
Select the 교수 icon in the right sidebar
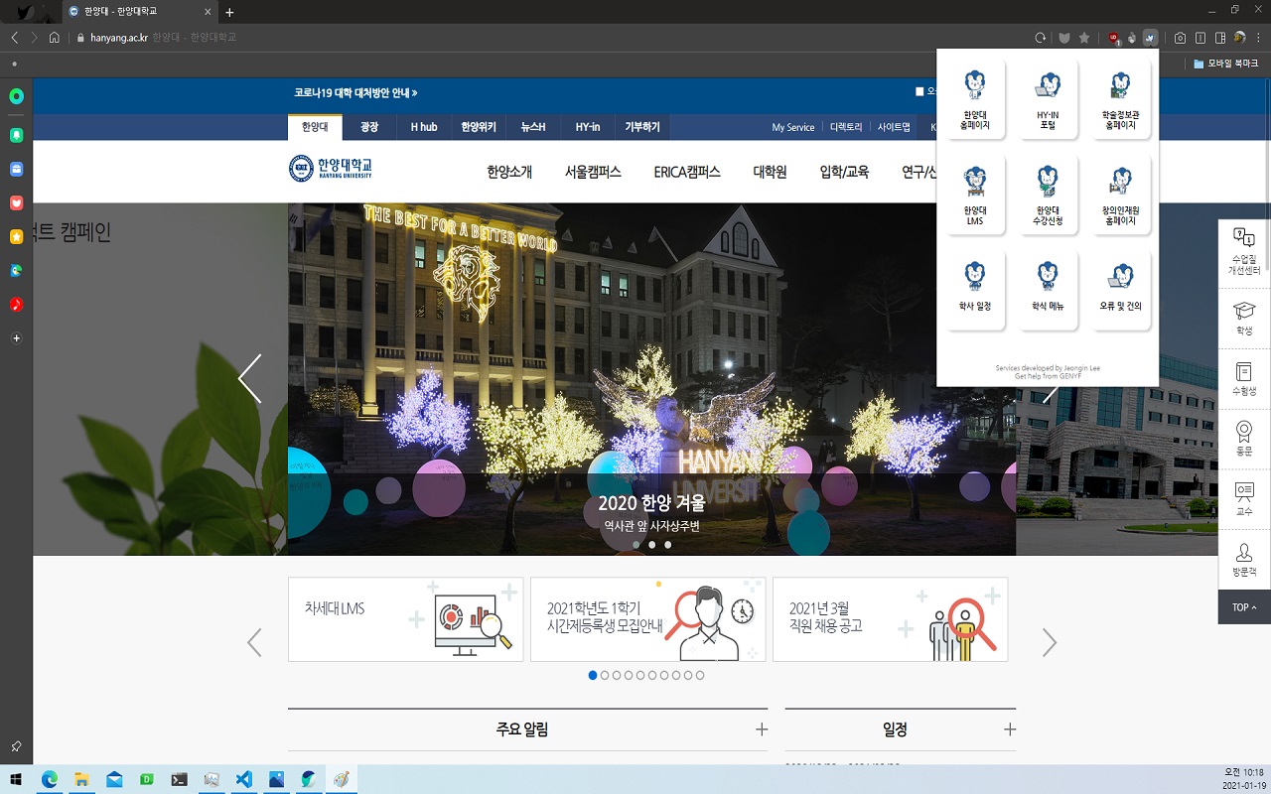click(x=1243, y=496)
